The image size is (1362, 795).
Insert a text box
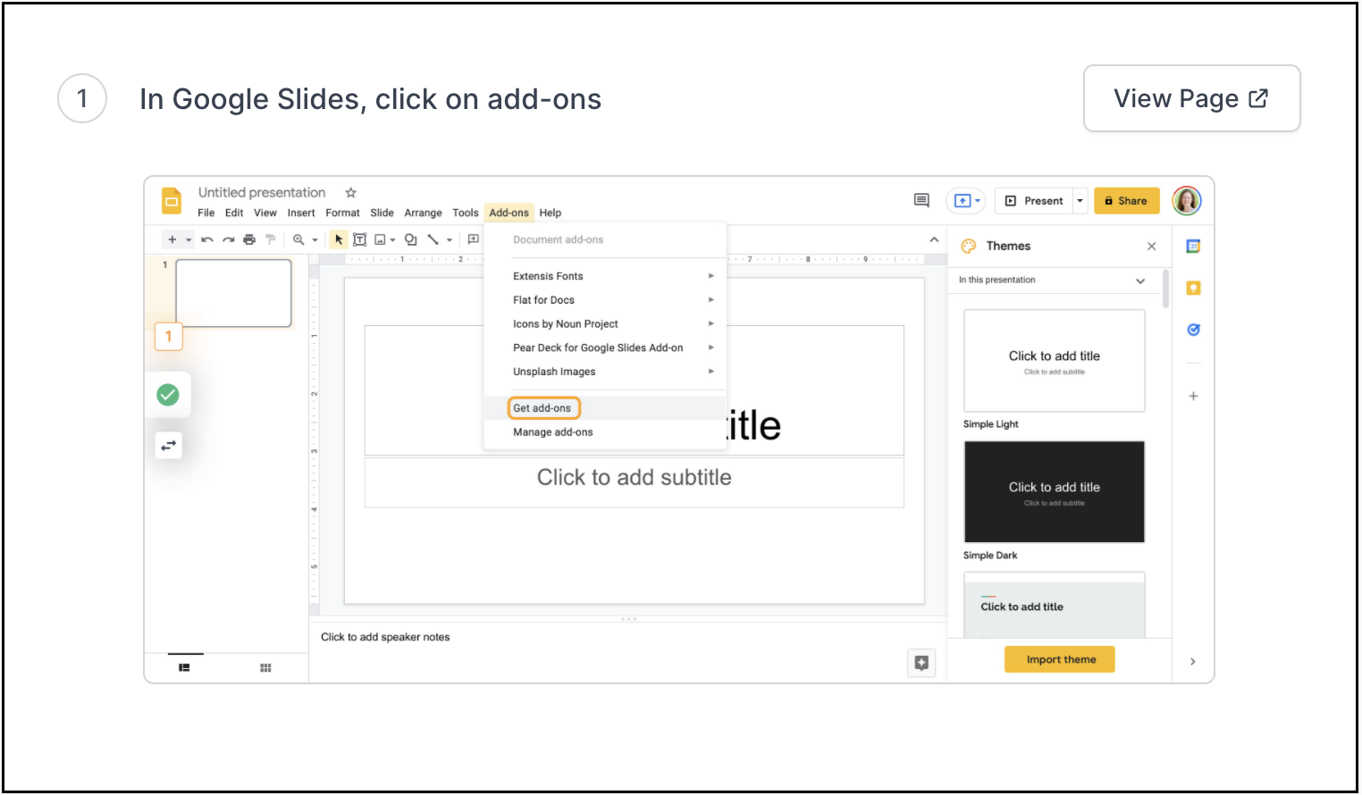coord(360,239)
